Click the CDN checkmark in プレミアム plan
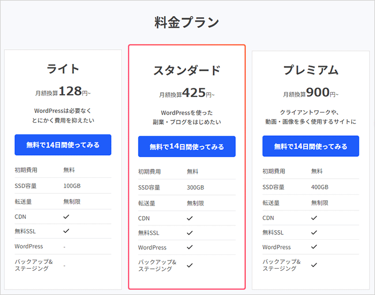 [x=314, y=218]
